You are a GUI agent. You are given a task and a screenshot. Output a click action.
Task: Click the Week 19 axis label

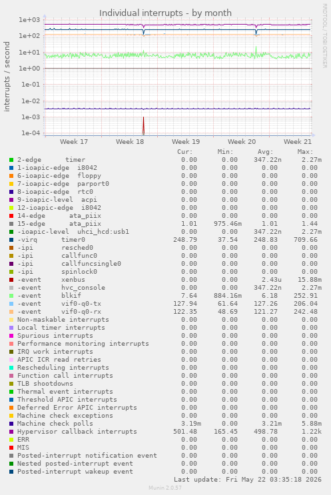pyautogui.click(x=186, y=141)
